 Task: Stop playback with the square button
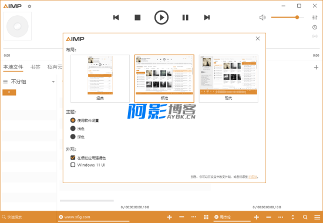click(x=137, y=18)
